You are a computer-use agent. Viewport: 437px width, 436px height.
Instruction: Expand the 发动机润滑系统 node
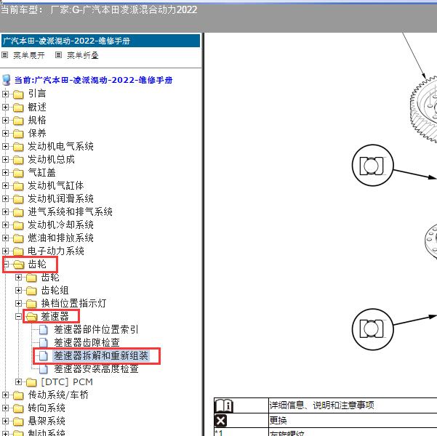5,198
